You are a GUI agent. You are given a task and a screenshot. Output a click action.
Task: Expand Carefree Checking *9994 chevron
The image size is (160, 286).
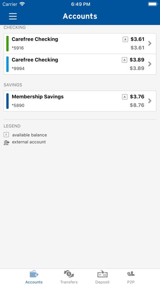click(x=150, y=64)
